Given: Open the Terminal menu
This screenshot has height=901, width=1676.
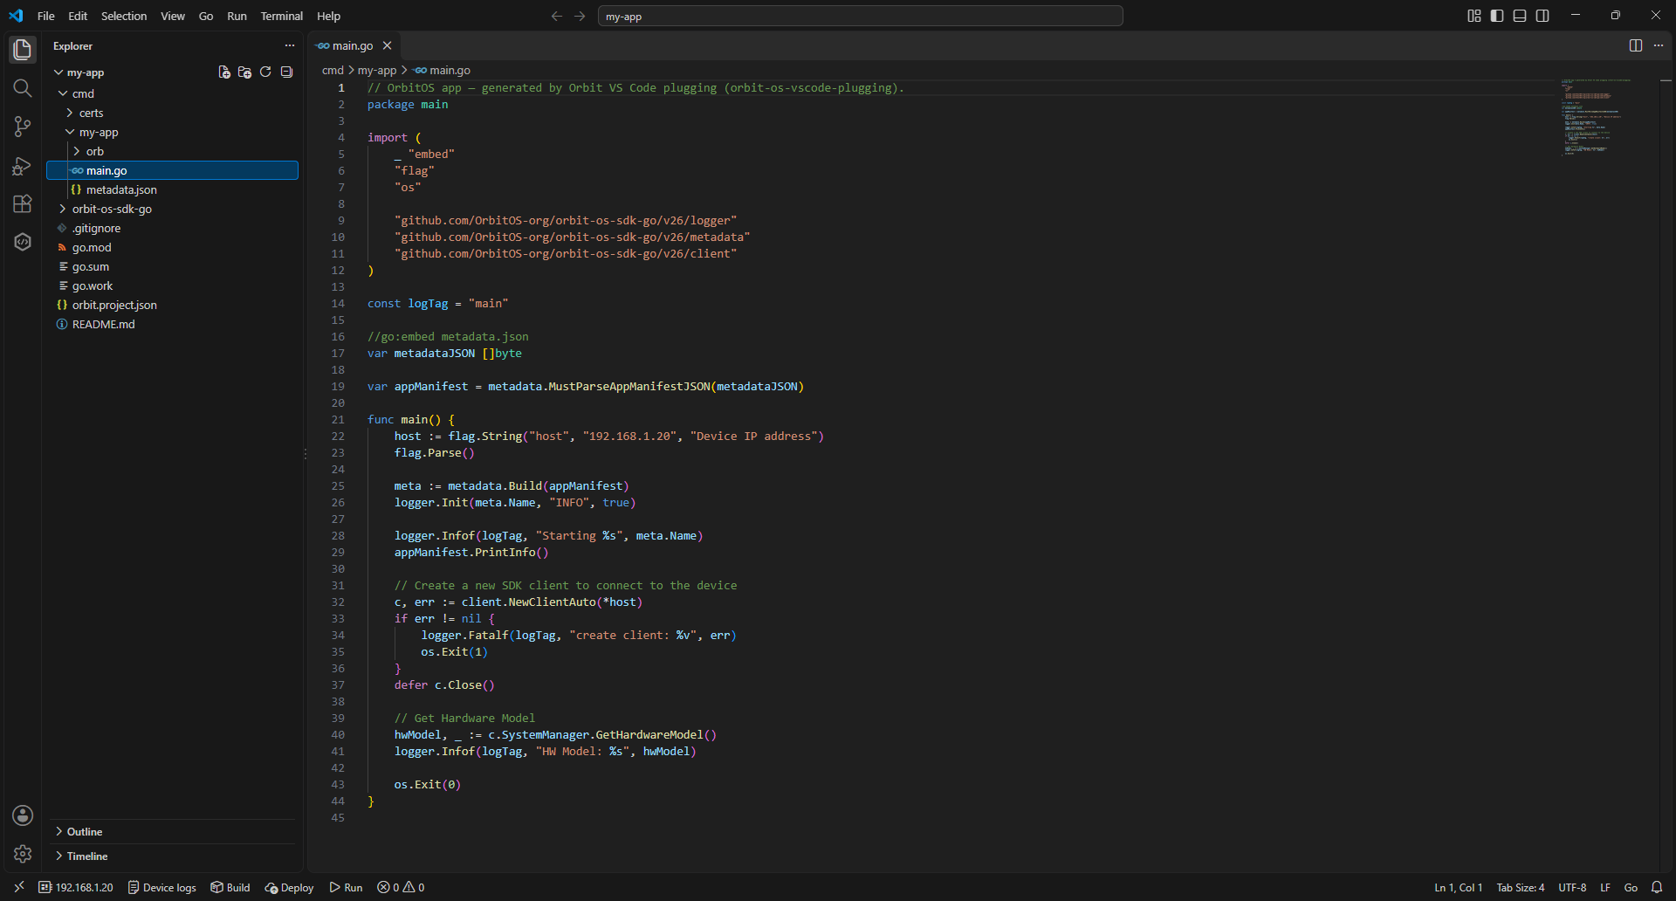Looking at the screenshot, I should click(281, 16).
